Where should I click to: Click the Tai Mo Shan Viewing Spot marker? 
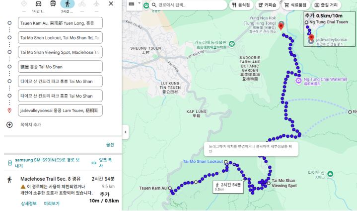[269, 183]
